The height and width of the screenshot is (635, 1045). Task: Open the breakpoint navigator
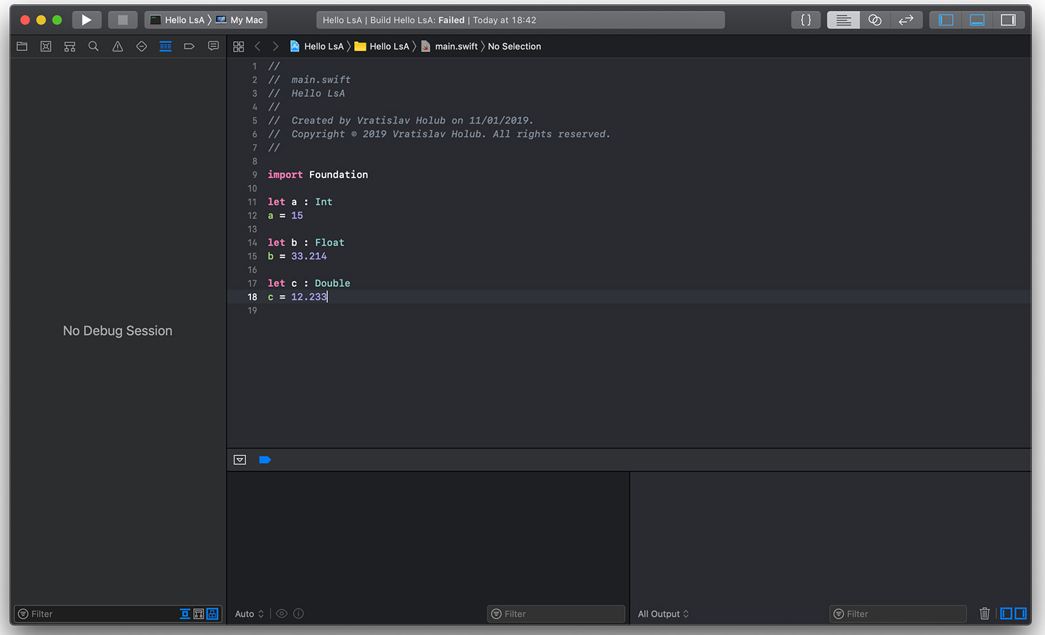[189, 46]
